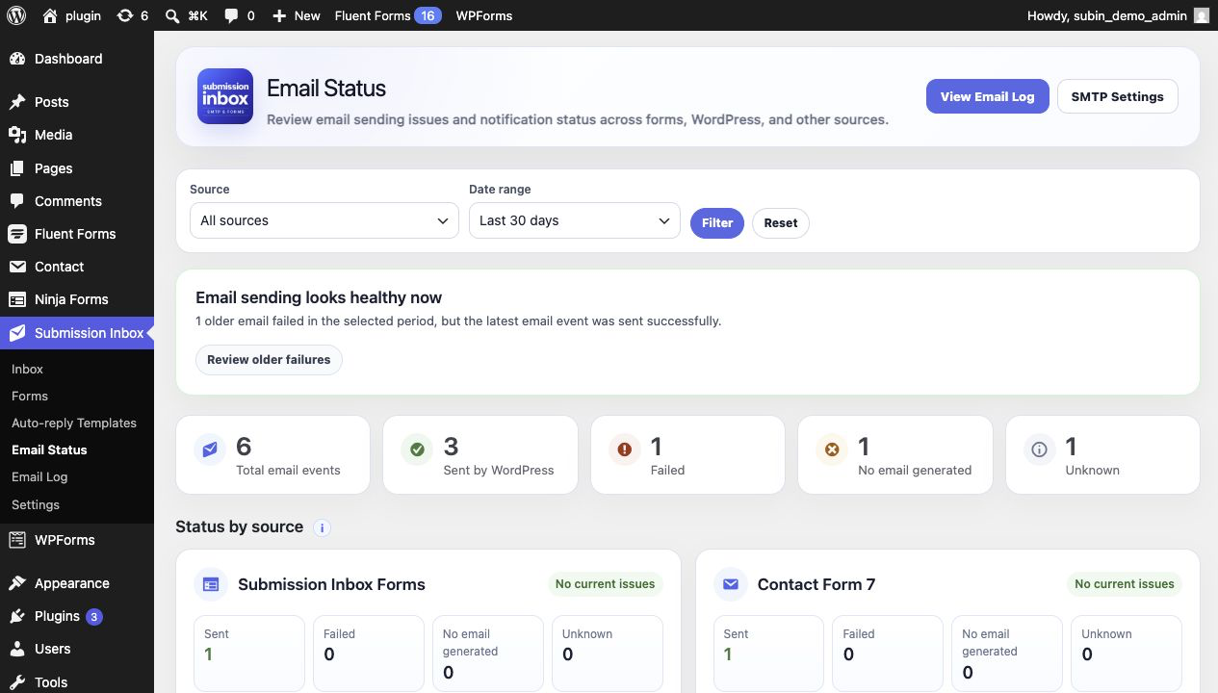
Task: Click the Ninja Forms sidebar icon
Action: tap(17, 299)
